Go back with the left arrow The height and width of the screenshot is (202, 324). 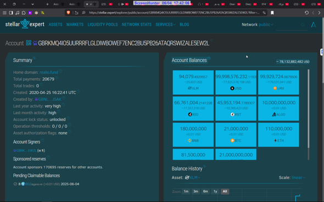tap(313, 13)
